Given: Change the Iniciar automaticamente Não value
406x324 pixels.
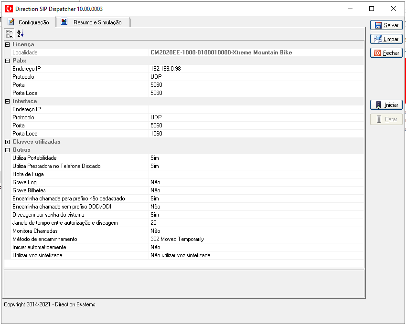Looking at the screenshot, I should 256,247.
